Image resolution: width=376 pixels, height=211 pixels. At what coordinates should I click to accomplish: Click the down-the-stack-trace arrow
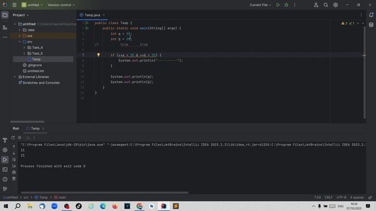pyautogui.click(x=14, y=153)
